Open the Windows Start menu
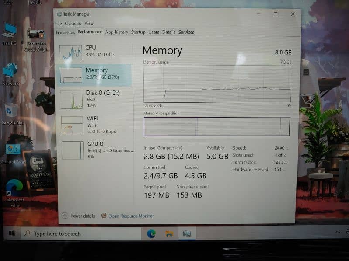 click(12, 233)
